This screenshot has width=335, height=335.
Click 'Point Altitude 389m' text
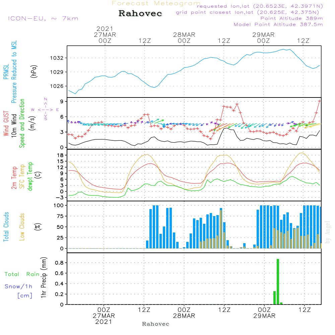292,18
